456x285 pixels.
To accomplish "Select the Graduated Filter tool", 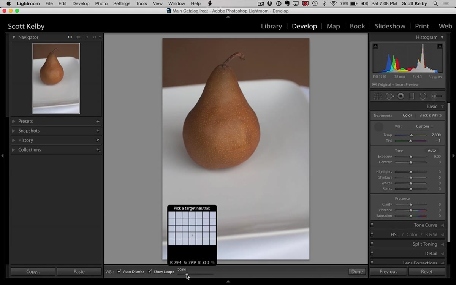I will [x=412, y=96].
